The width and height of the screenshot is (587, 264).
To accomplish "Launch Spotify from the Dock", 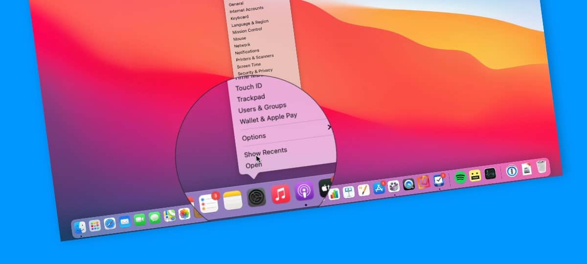I will point(460,177).
